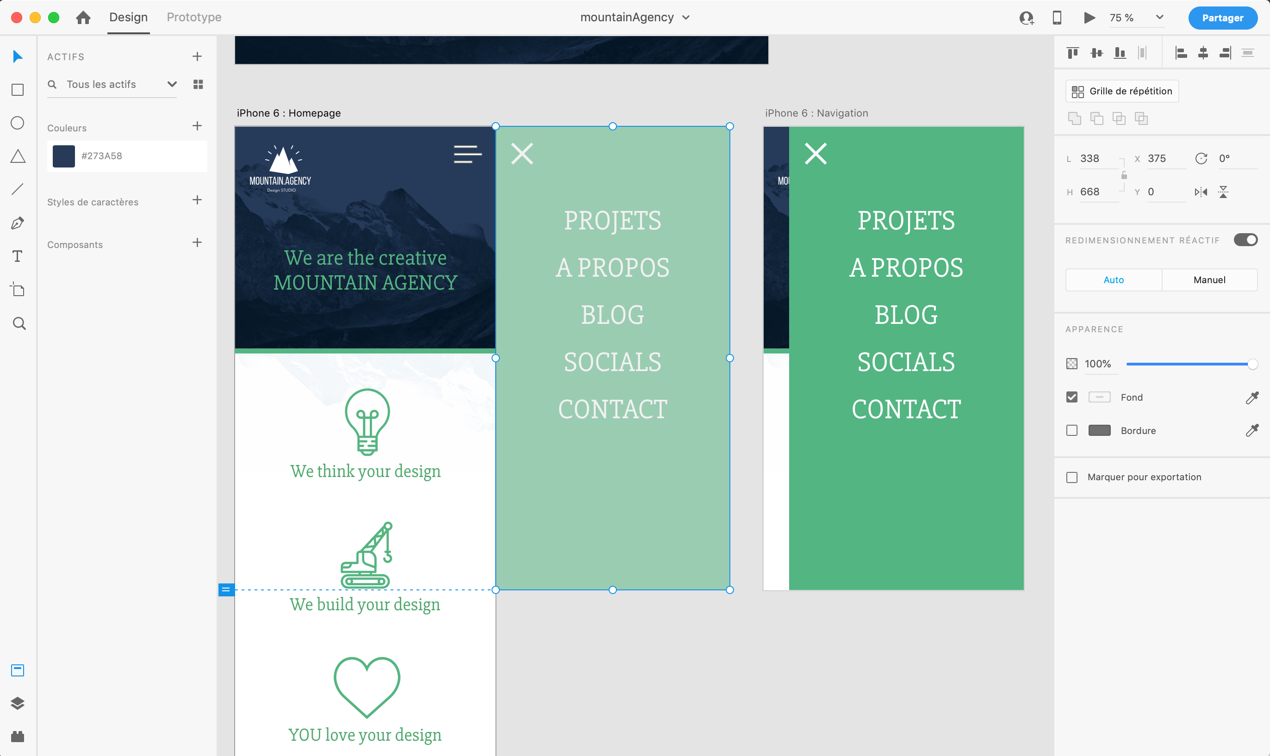The width and height of the screenshot is (1270, 756).
Task: Add a new Composants entry
Action: [197, 242]
